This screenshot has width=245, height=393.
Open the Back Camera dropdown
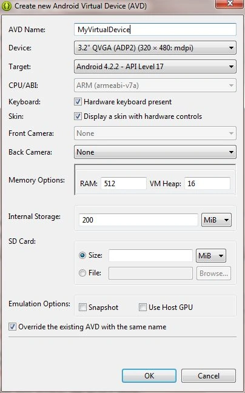coord(155,152)
